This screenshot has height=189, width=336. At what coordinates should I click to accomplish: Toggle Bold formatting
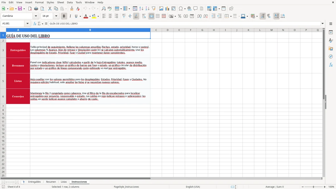pos(64,16)
